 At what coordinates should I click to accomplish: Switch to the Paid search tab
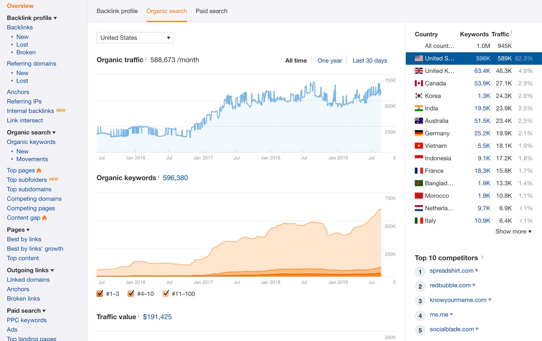[211, 11]
